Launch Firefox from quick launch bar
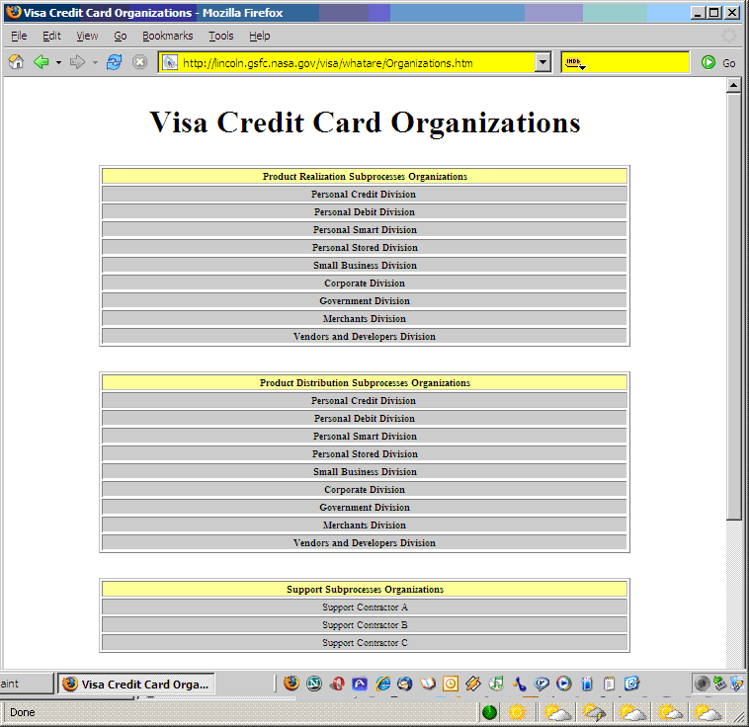 pyautogui.click(x=291, y=684)
